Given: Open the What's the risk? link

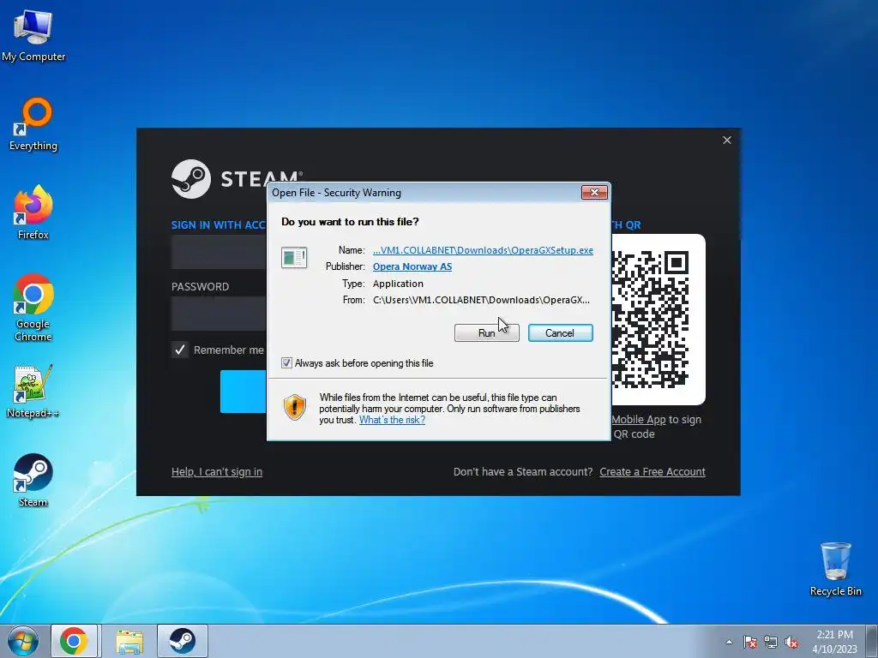Looking at the screenshot, I should [392, 420].
